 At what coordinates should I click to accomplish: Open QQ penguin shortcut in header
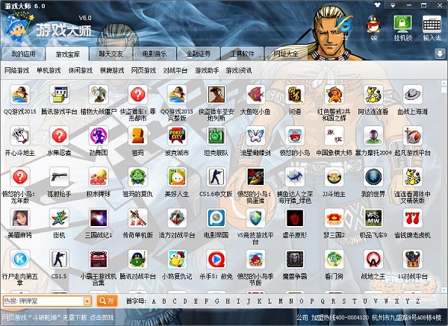click(x=373, y=27)
